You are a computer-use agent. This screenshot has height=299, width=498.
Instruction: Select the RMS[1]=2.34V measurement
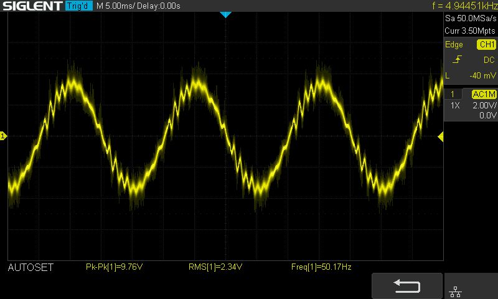click(x=215, y=267)
